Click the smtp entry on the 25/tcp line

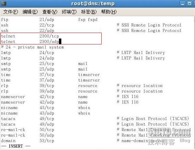[x=6, y=64]
